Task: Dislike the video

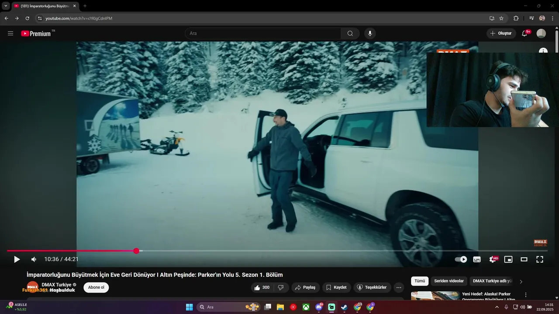Action: (281, 287)
